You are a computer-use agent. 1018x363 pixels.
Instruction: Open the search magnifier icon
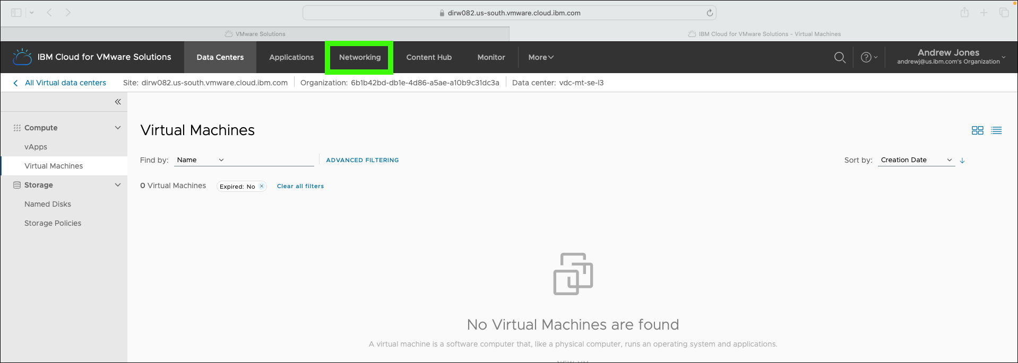click(x=840, y=57)
